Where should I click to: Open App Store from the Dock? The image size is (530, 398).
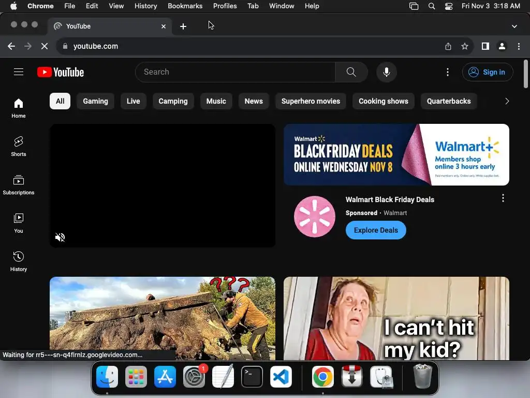click(165, 377)
